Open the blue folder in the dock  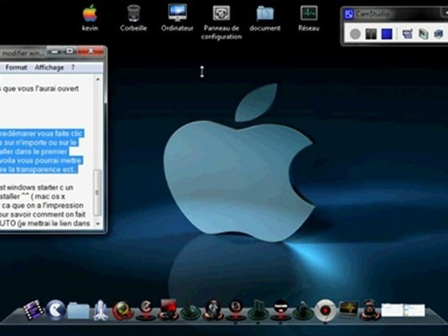(x=78, y=310)
